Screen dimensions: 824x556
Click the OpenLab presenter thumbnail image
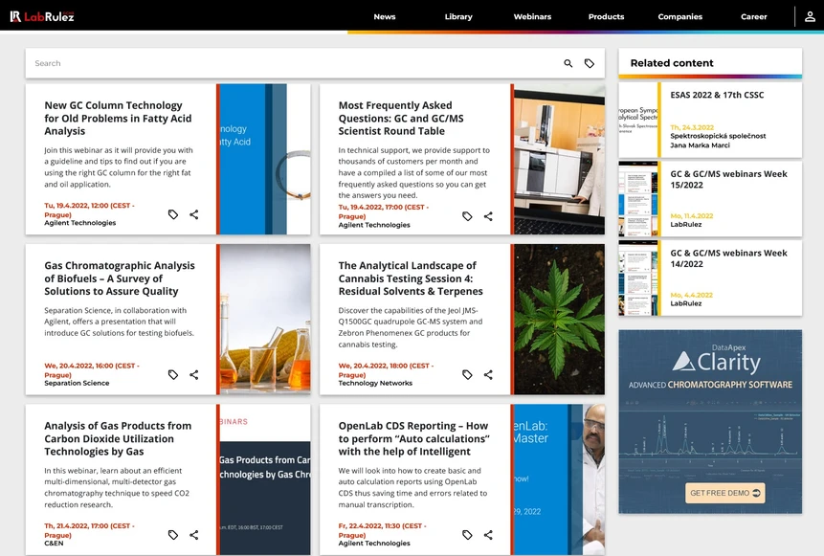point(559,479)
